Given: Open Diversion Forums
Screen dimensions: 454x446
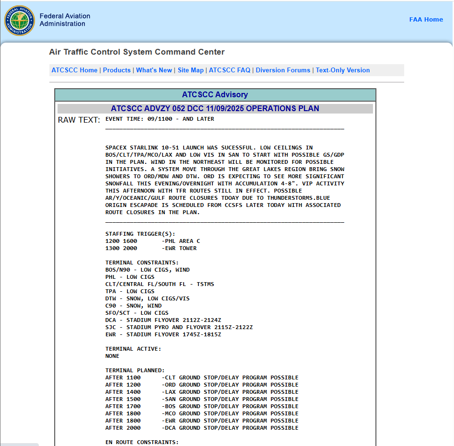Looking at the screenshot, I should tap(282, 70).
